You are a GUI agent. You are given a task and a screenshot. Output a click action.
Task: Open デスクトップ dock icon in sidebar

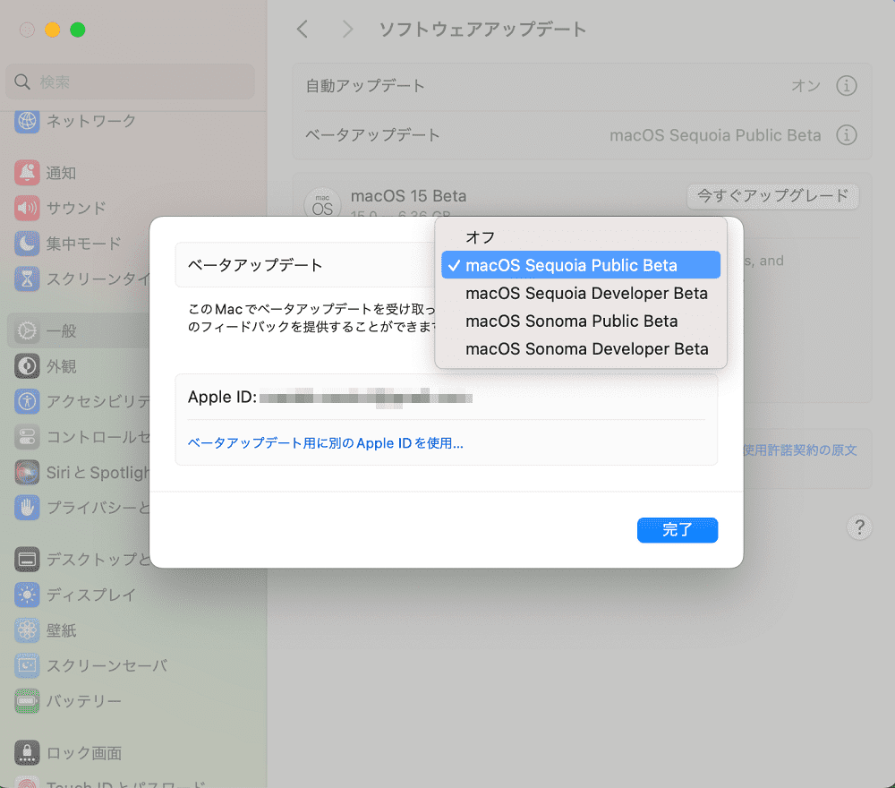point(27,560)
